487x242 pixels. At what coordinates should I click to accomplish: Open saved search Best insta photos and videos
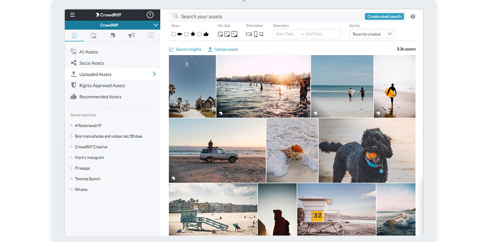pos(109,136)
